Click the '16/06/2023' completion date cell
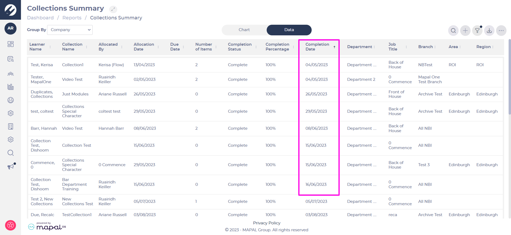This screenshot has width=511, height=235. click(316, 184)
